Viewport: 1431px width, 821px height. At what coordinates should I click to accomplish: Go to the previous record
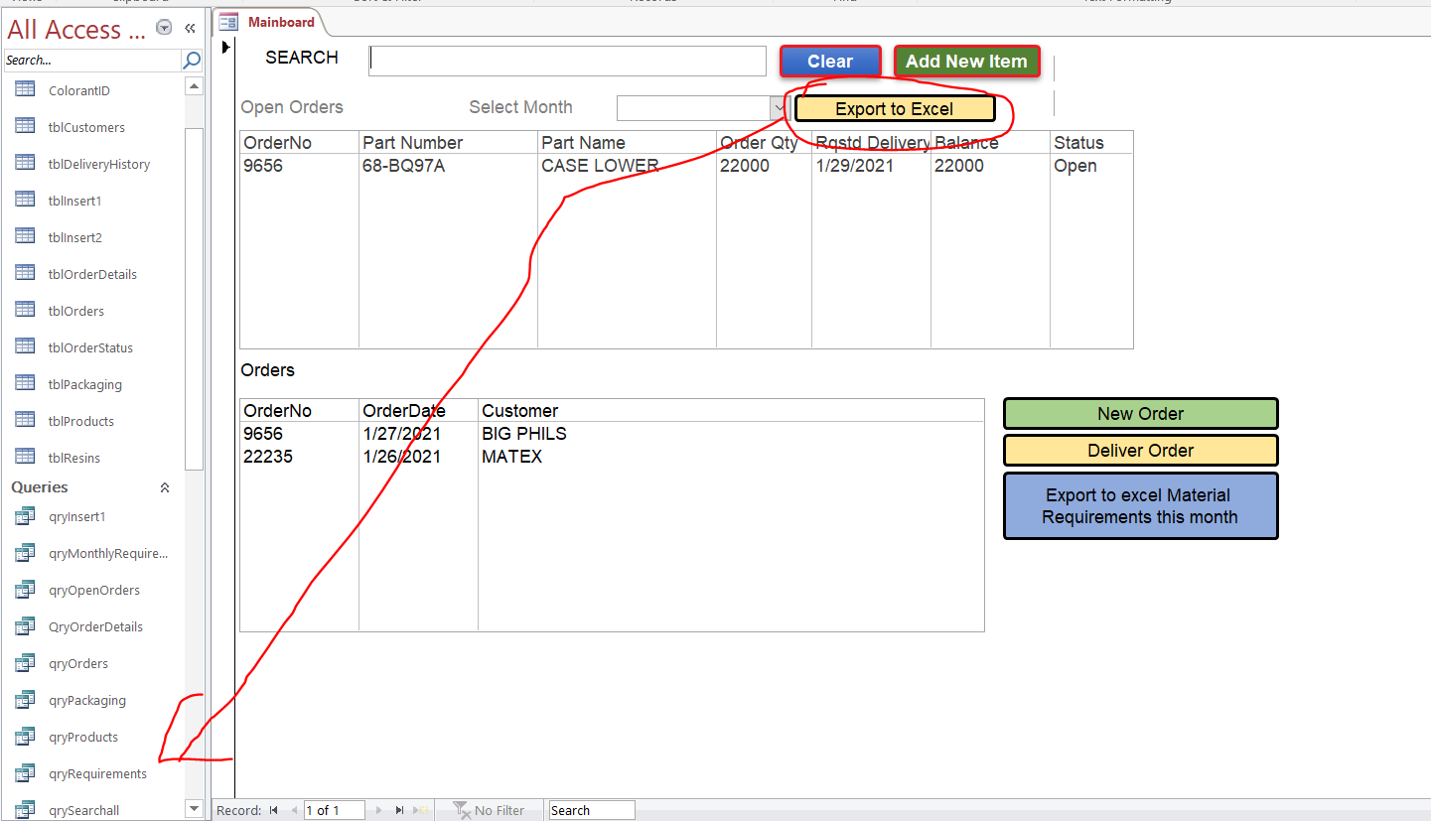[294, 810]
